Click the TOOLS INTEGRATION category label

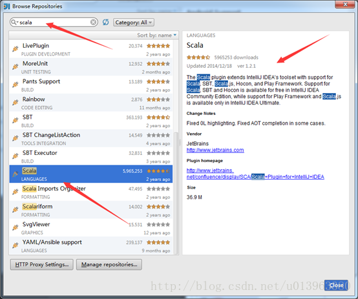(x=43, y=143)
